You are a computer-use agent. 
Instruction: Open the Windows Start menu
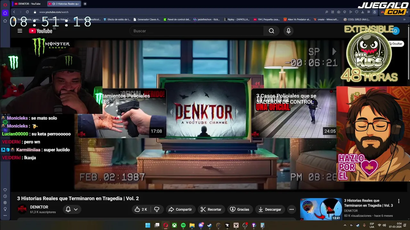coord(148,225)
